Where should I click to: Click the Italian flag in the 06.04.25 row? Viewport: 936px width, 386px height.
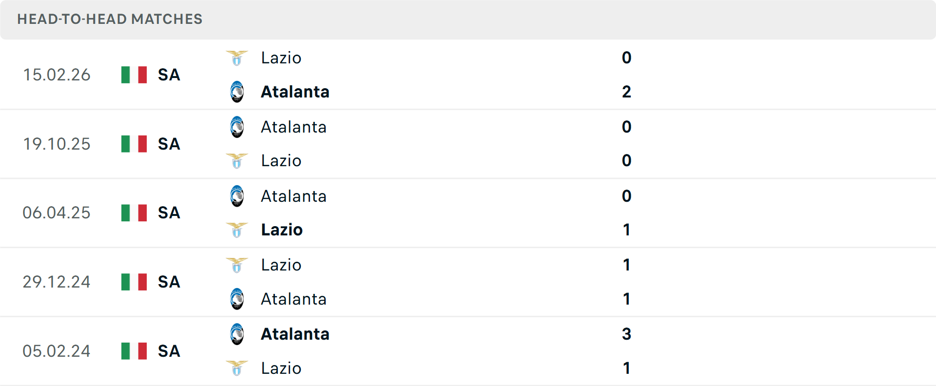pyautogui.click(x=134, y=212)
